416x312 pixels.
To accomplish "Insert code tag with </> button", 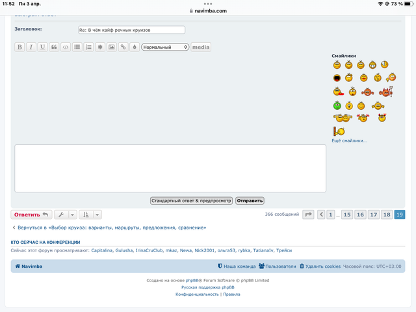I will pyautogui.click(x=66, y=47).
